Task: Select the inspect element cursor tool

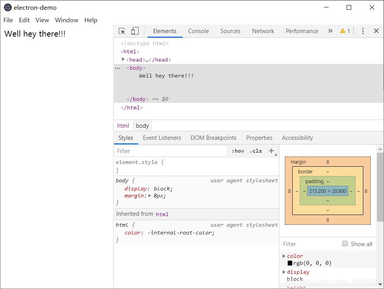Action: 122,31
